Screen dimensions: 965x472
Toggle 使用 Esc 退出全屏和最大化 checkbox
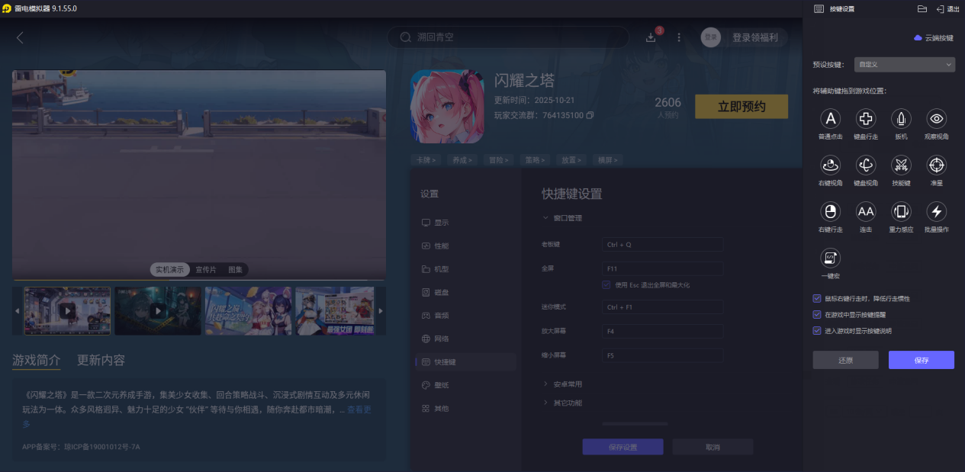(606, 284)
